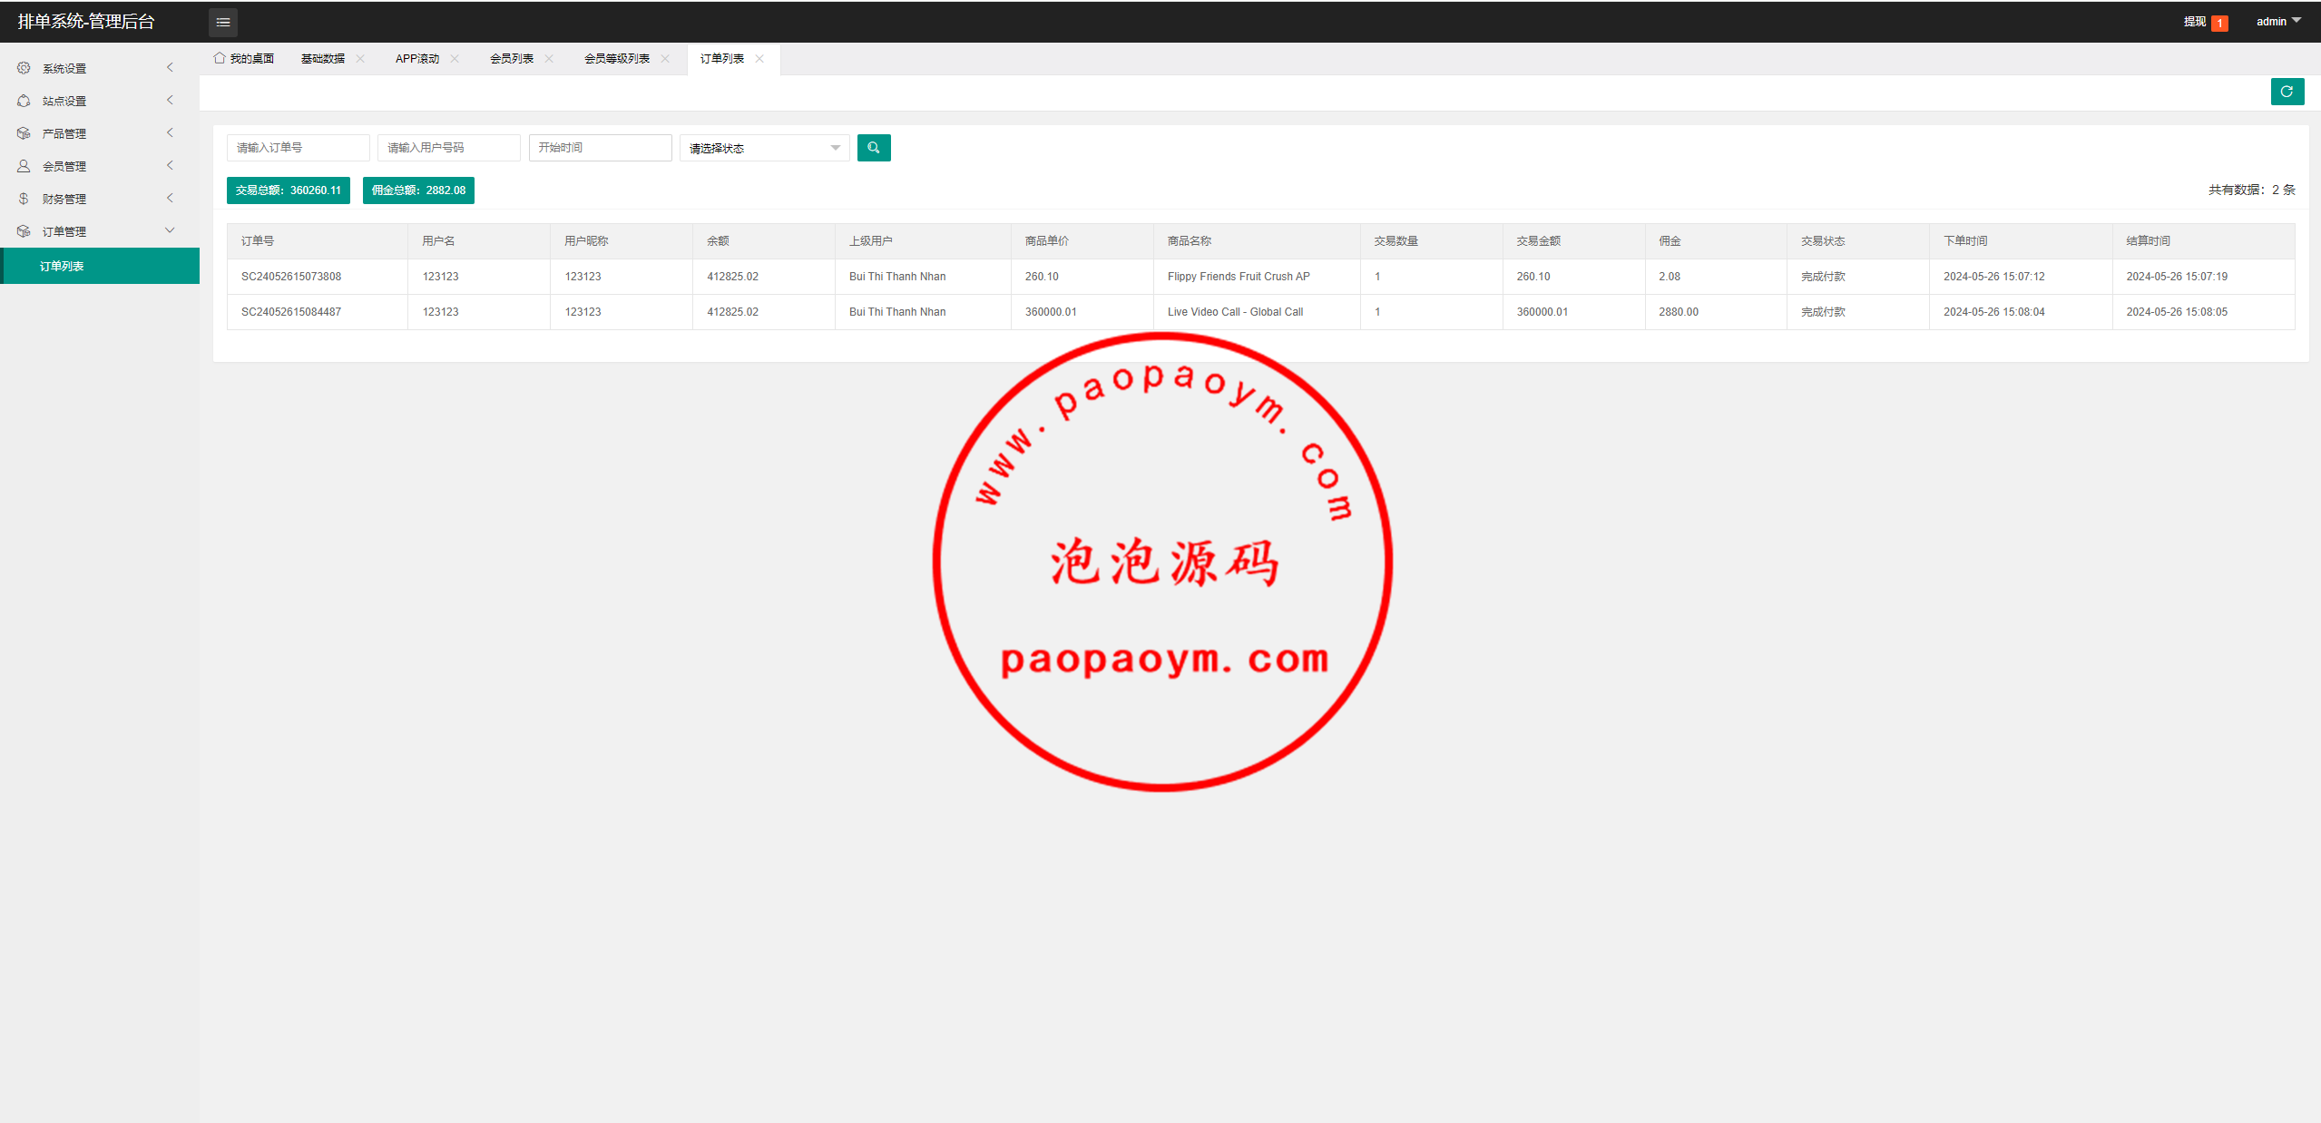The image size is (2321, 1123).
Task: Click commission value 2880.00
Action: tap(1679, 312)
